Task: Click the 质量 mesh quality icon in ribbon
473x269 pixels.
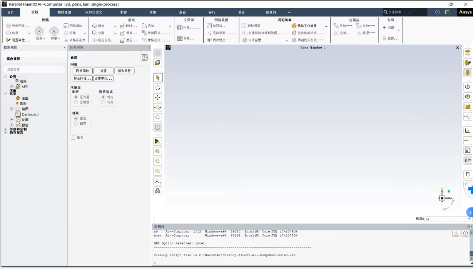Action: click(x=54, y=32)
